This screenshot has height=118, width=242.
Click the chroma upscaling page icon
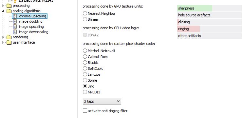pyautogui.click(x=15, y=16)
